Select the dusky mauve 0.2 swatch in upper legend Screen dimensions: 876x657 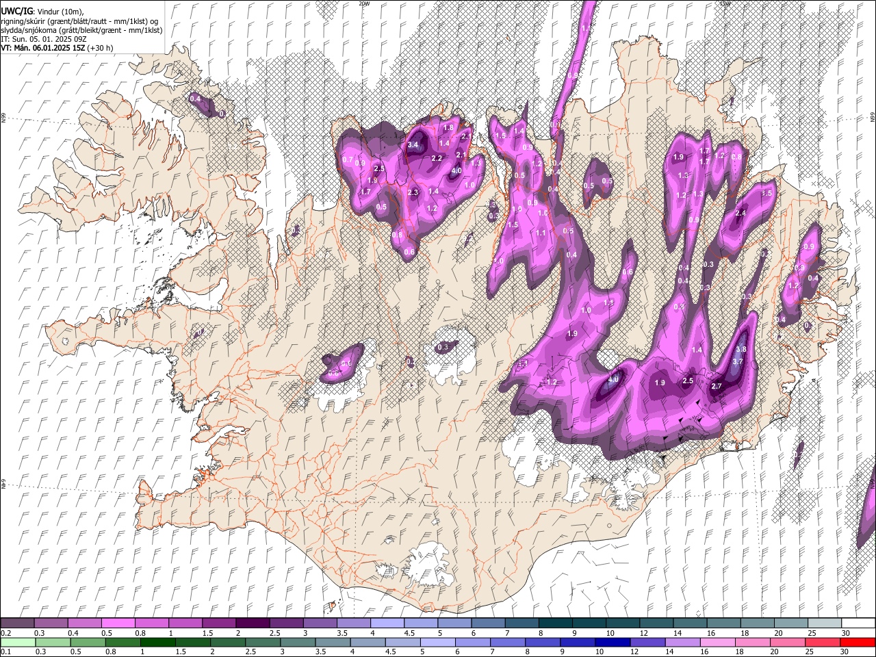point(17,623)
